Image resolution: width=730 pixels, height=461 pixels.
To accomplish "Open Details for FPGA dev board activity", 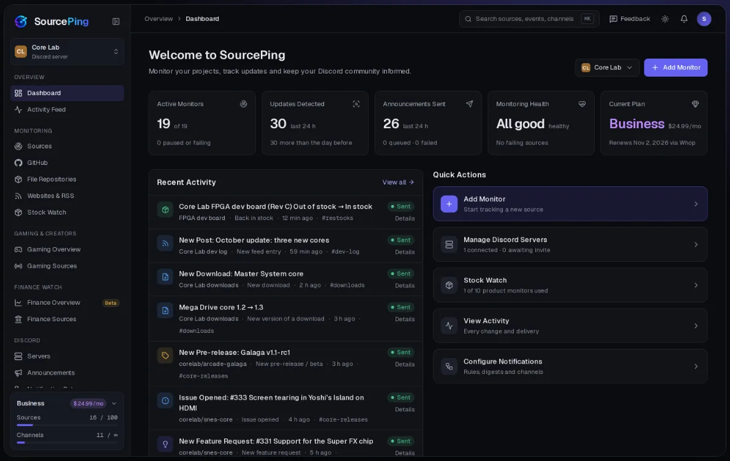I will [x=405, y=219].
